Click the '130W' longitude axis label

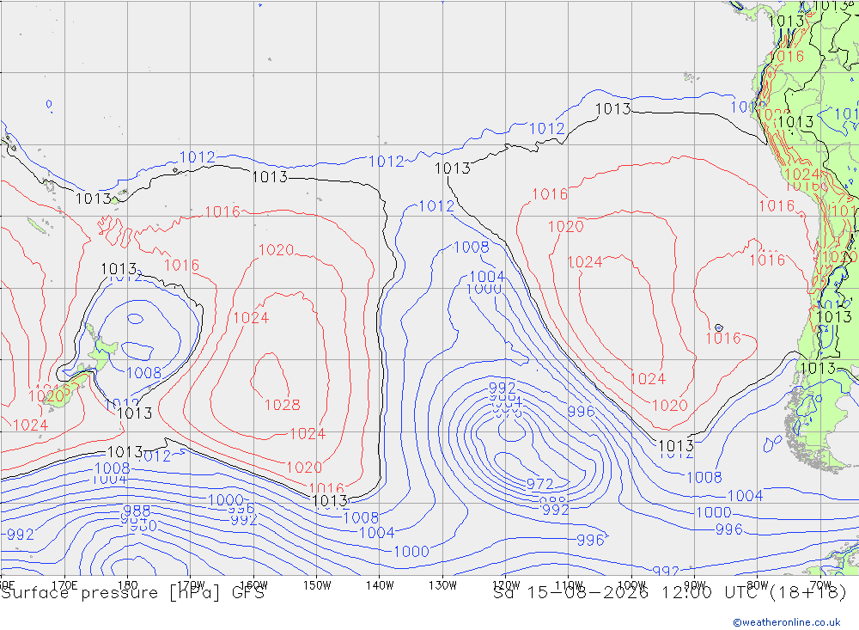(442, 585)
